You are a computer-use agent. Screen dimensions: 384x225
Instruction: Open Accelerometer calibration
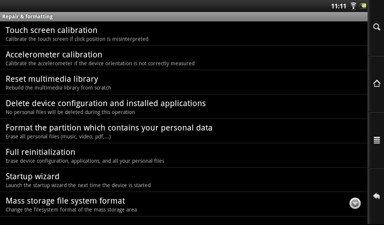pos(183,58)
